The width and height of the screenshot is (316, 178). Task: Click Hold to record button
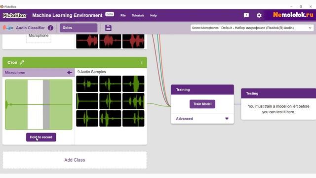[41, 137]
